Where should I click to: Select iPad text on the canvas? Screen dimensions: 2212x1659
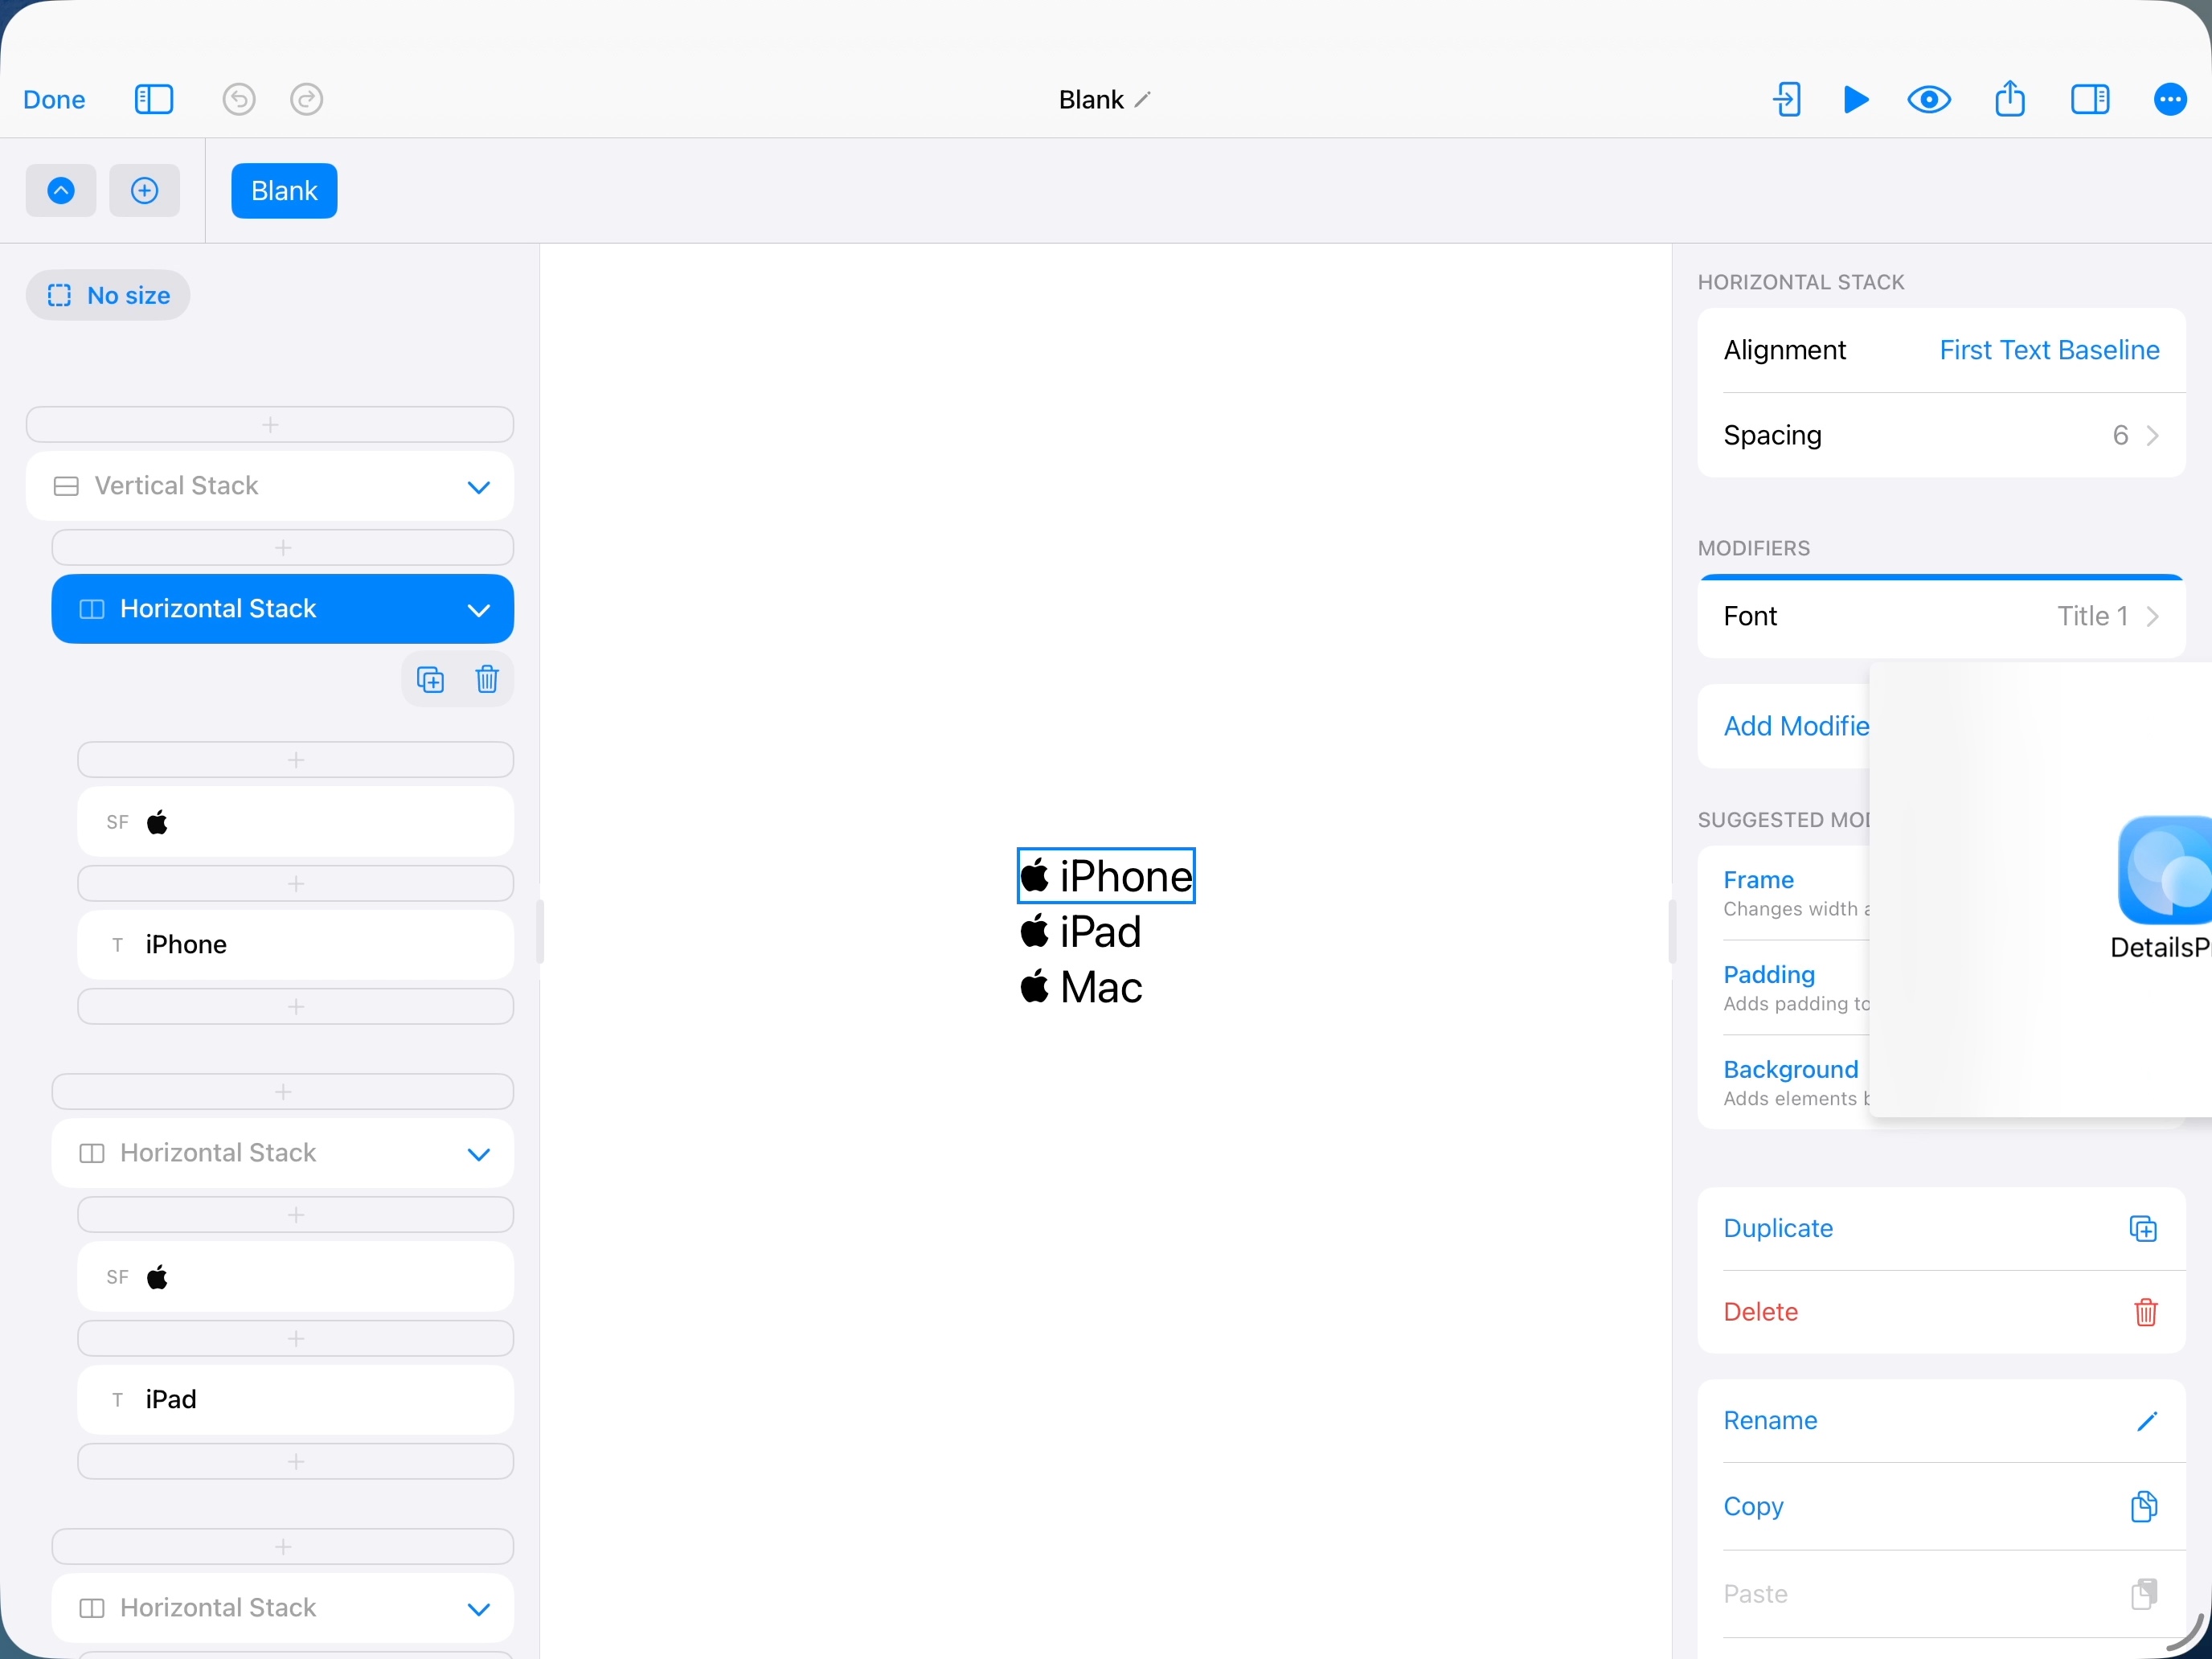pos(1100,932)
